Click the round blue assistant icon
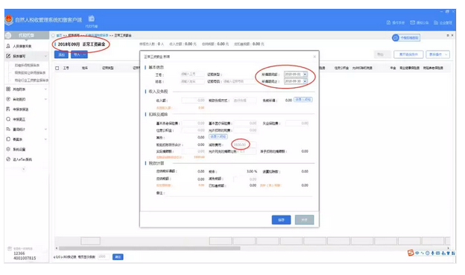 click(395, 38)
